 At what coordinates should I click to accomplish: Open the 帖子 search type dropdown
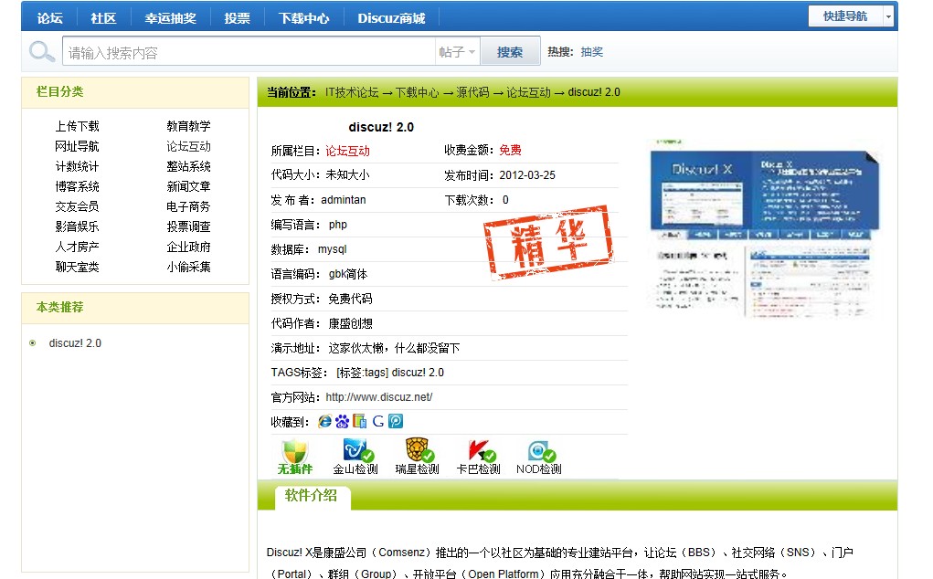coord(457,52)
